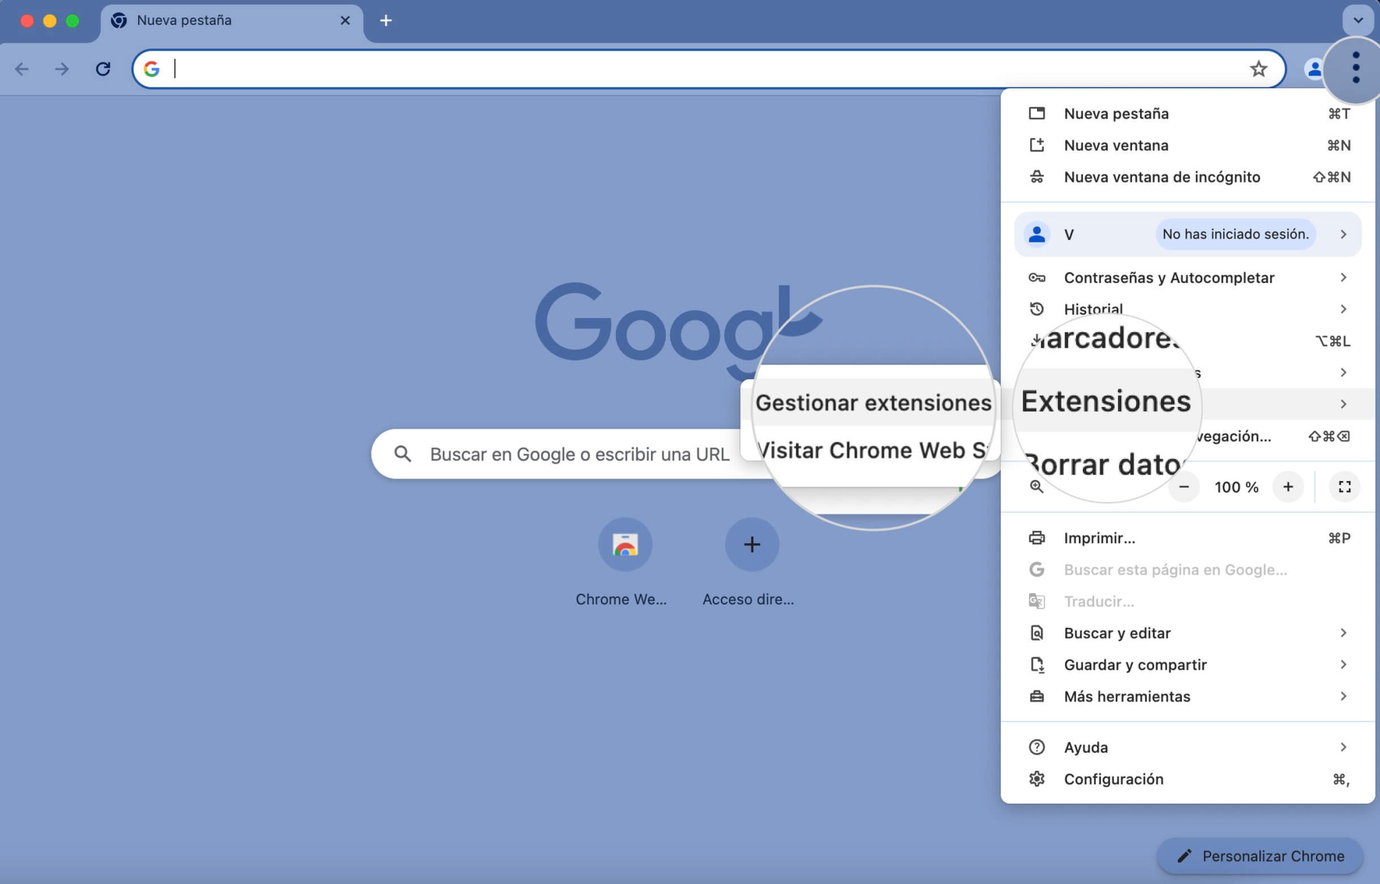Screen dimensions: 1380x884
Task: Select Nueva pestaña menu item
Action: [x=1189, y=113]
